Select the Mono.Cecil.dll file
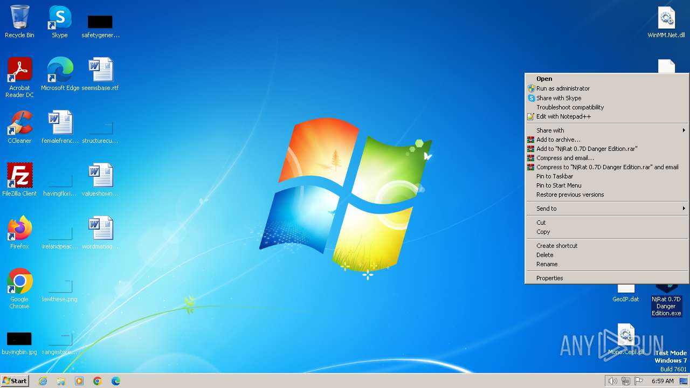The width and height of the screenshot is (690, 388). 626,339
